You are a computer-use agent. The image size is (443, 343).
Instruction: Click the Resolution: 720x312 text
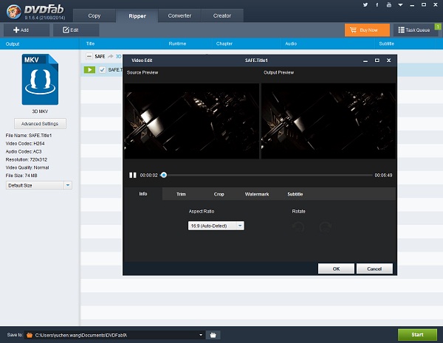(27, 159)
